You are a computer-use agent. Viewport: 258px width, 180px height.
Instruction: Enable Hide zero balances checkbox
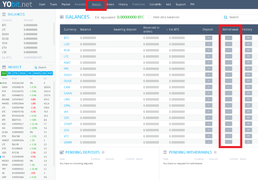click(150, 17)
